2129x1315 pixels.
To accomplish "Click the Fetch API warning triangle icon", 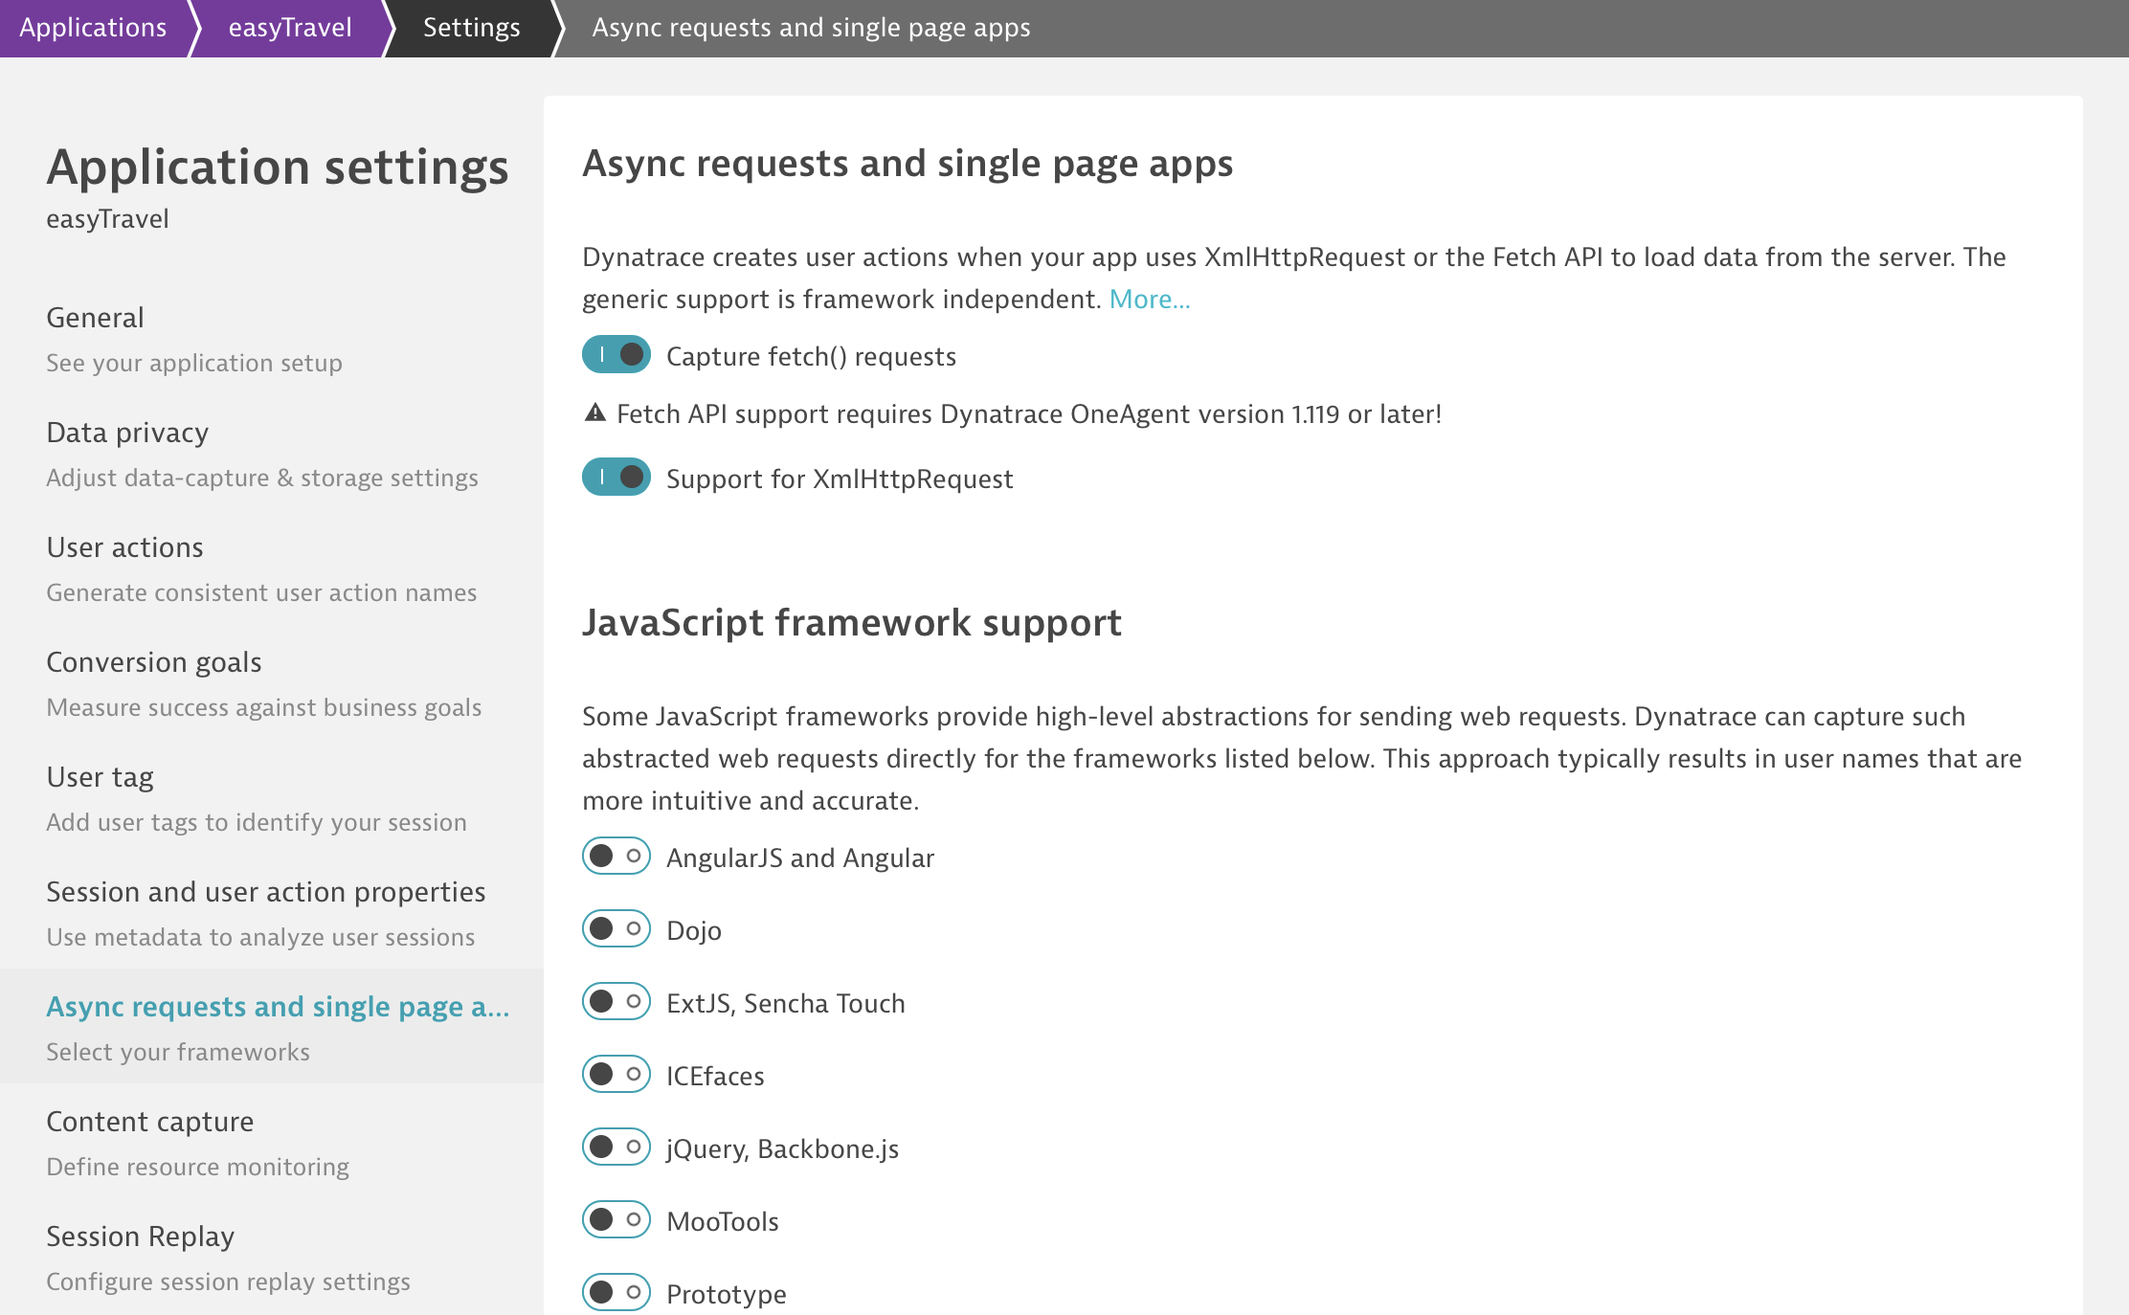I will [595, 413].
